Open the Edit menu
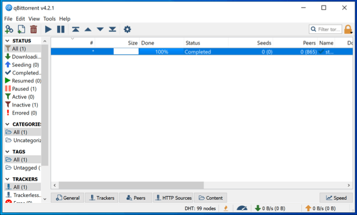Viewport: 357px width, 215px height. click(20, 19)
